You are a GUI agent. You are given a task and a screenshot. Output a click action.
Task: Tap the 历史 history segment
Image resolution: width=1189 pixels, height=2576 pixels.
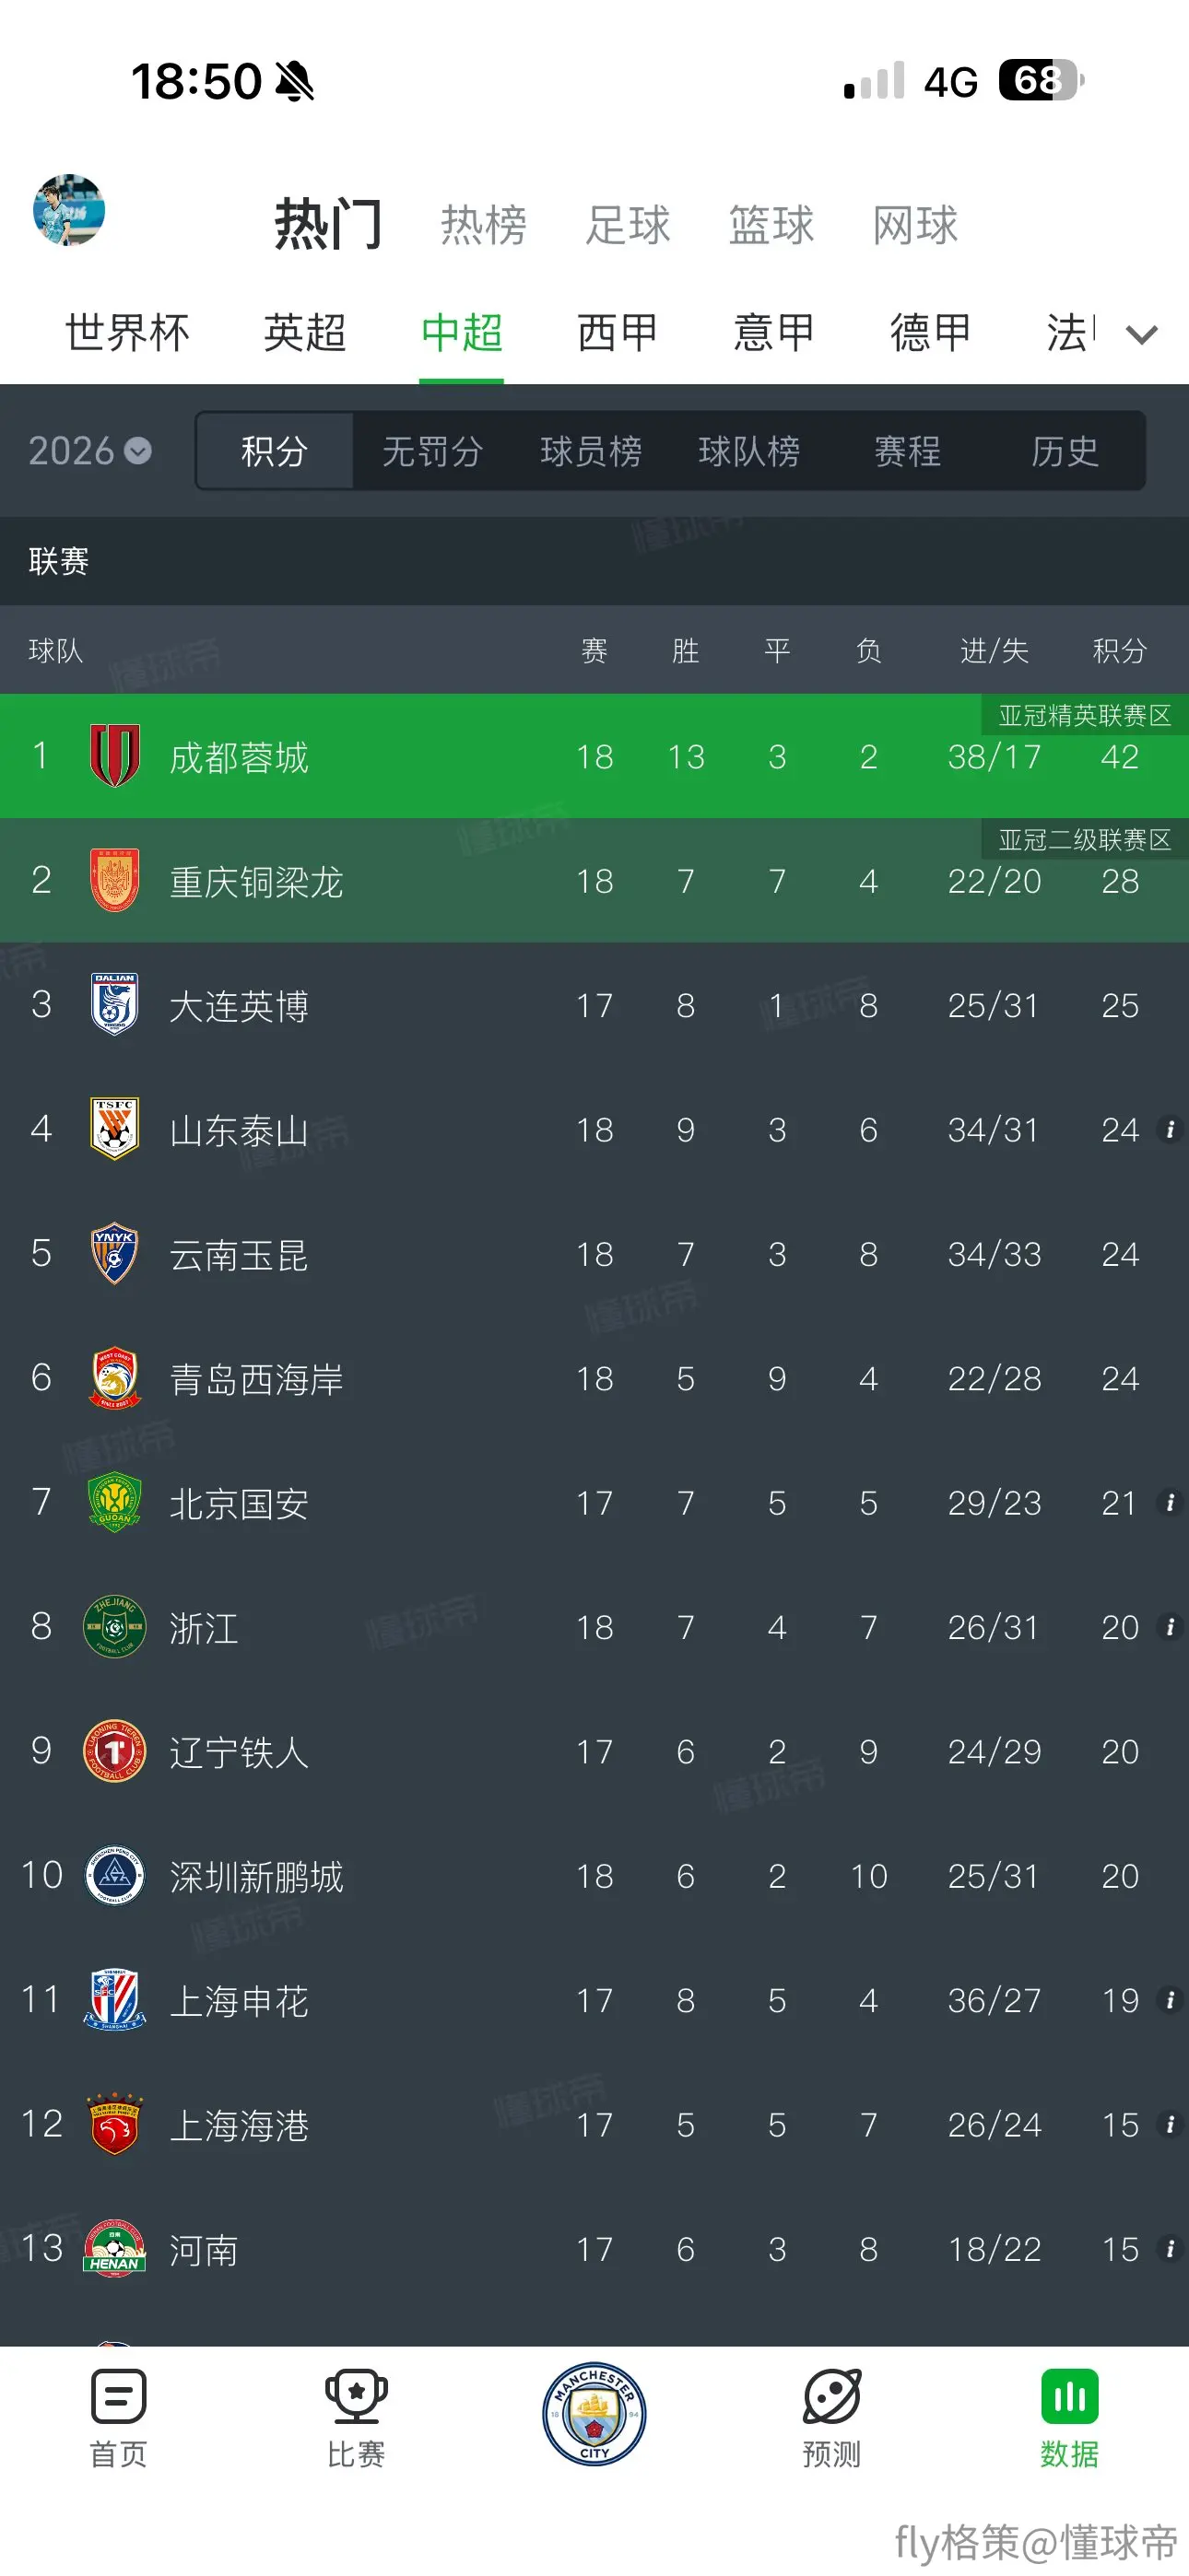click(x=1065, y=451)
